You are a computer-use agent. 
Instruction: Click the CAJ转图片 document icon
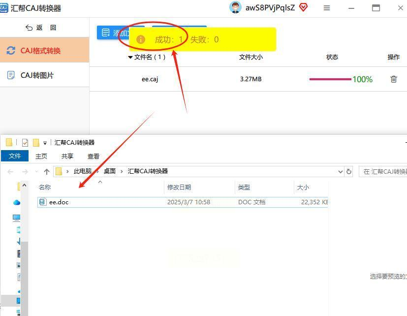pos(11,75)
